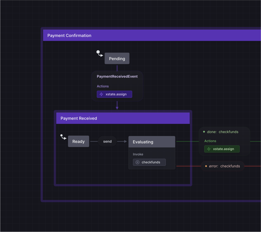Click the play icon on the checkfunds invoke
The height and width of the screenshot is (232, 261).
(137, 162)
